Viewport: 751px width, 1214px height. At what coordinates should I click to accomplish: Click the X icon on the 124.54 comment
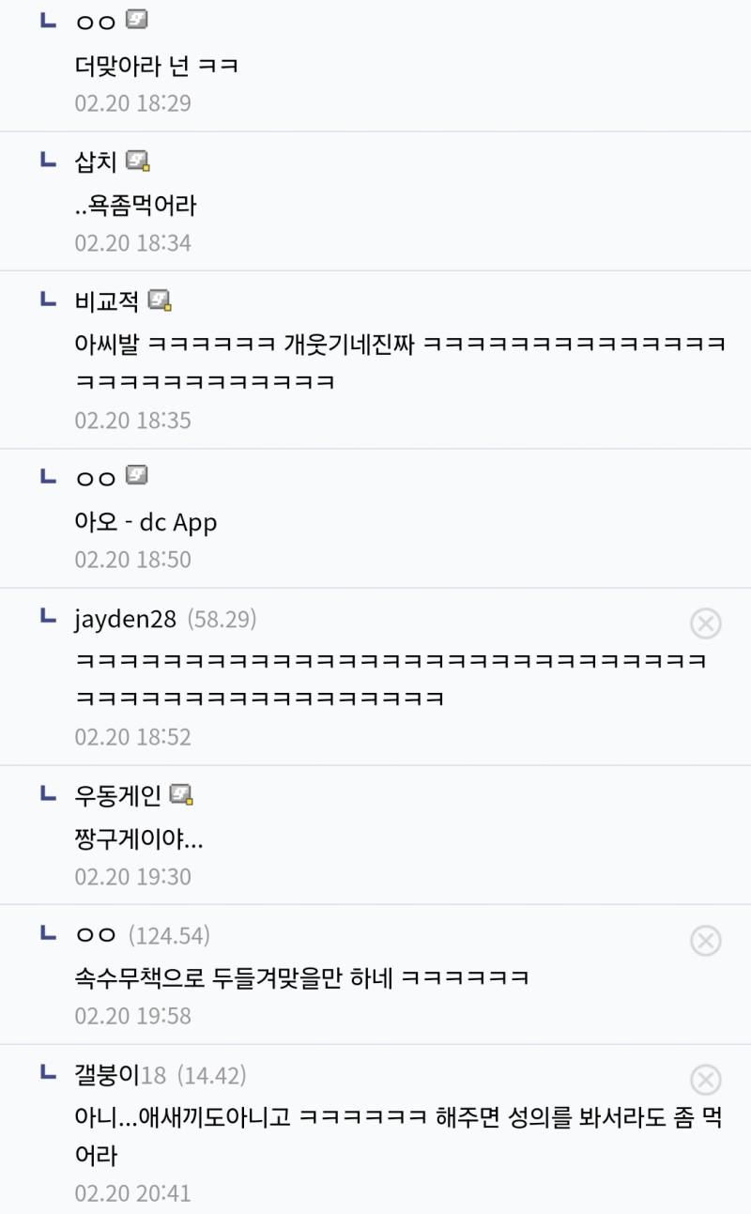tap(705, 940)
